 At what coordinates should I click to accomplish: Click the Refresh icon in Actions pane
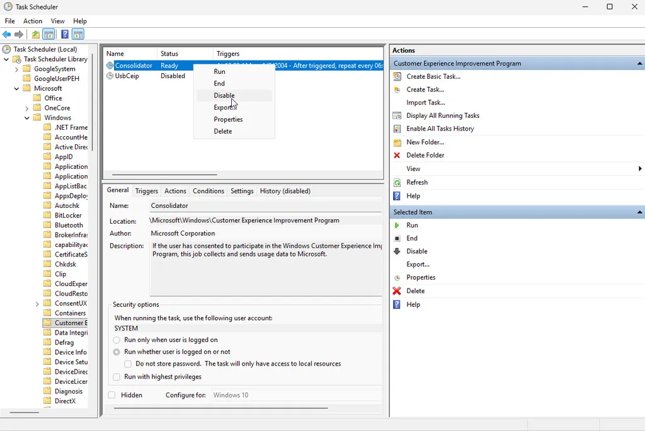coord(397,182)
